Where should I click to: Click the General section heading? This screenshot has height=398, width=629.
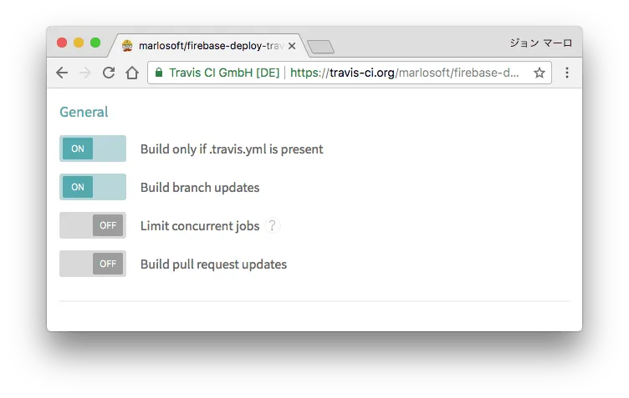(x=84, y=112)
